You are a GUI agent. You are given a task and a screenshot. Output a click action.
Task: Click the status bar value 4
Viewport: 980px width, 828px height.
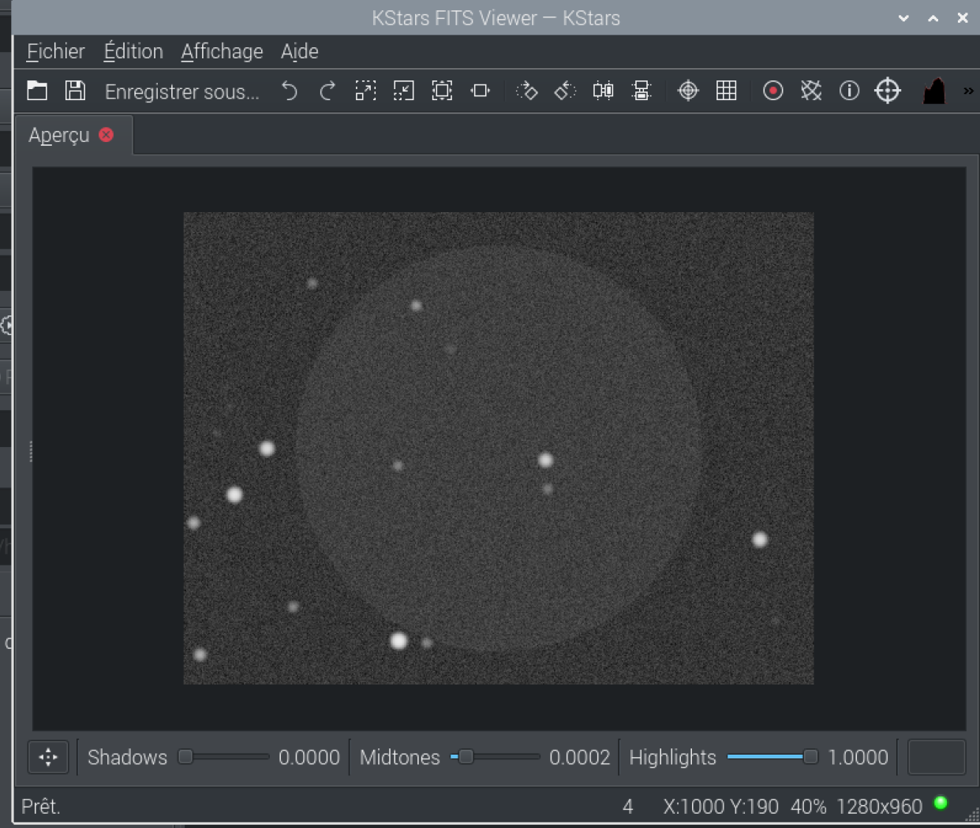coord(628,807)
